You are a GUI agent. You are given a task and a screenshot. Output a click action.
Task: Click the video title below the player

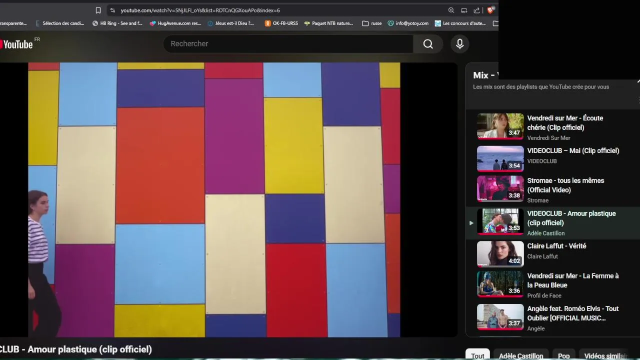click(x=76, y=349)
